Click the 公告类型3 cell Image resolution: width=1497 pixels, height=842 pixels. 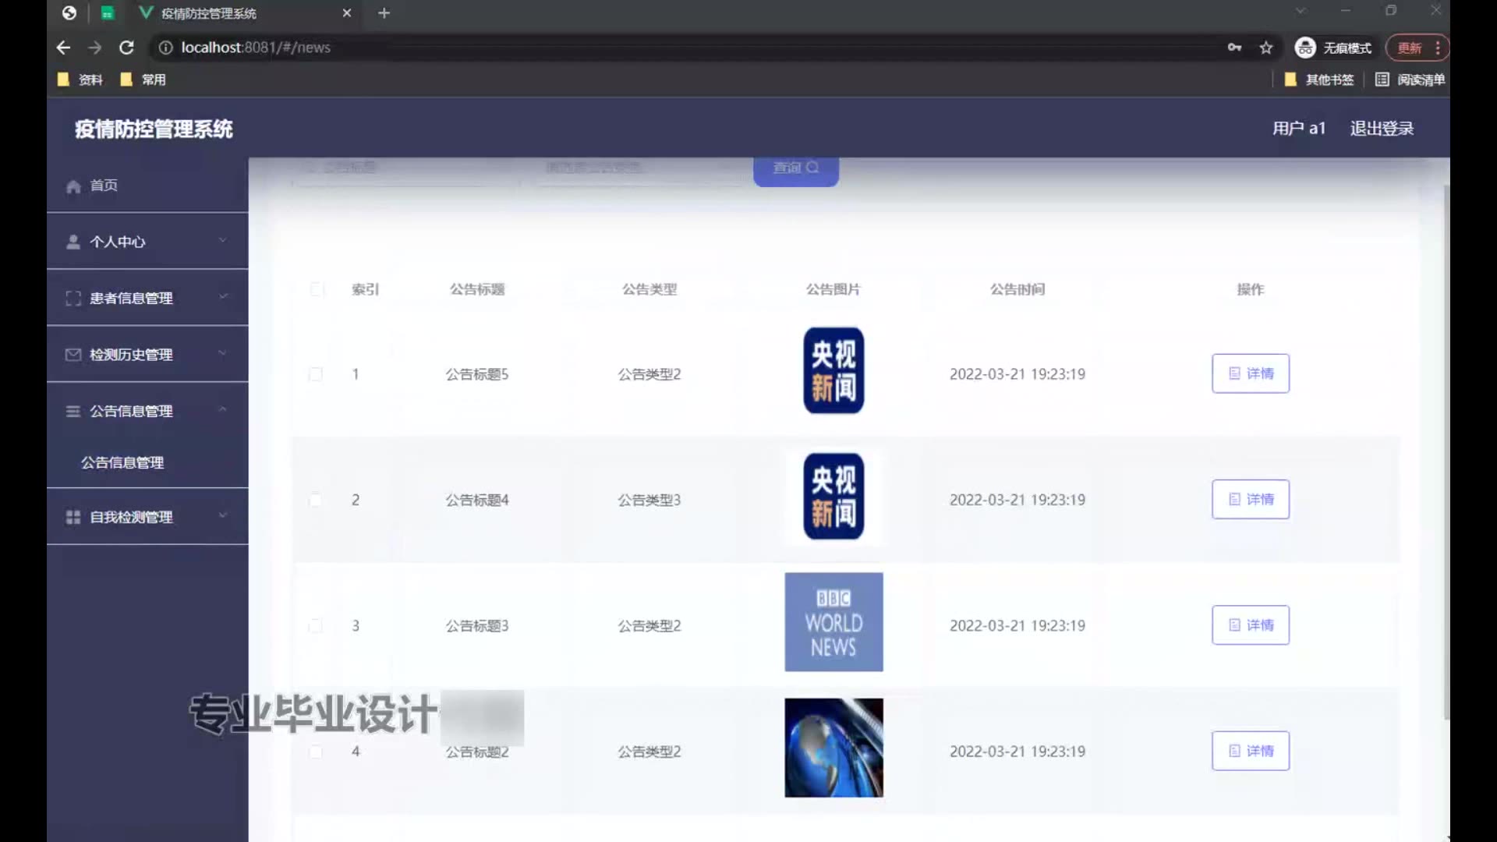[649, 500]
